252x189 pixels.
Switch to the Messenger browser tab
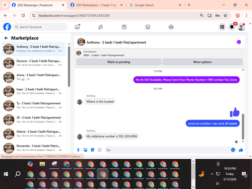[35, 5]
